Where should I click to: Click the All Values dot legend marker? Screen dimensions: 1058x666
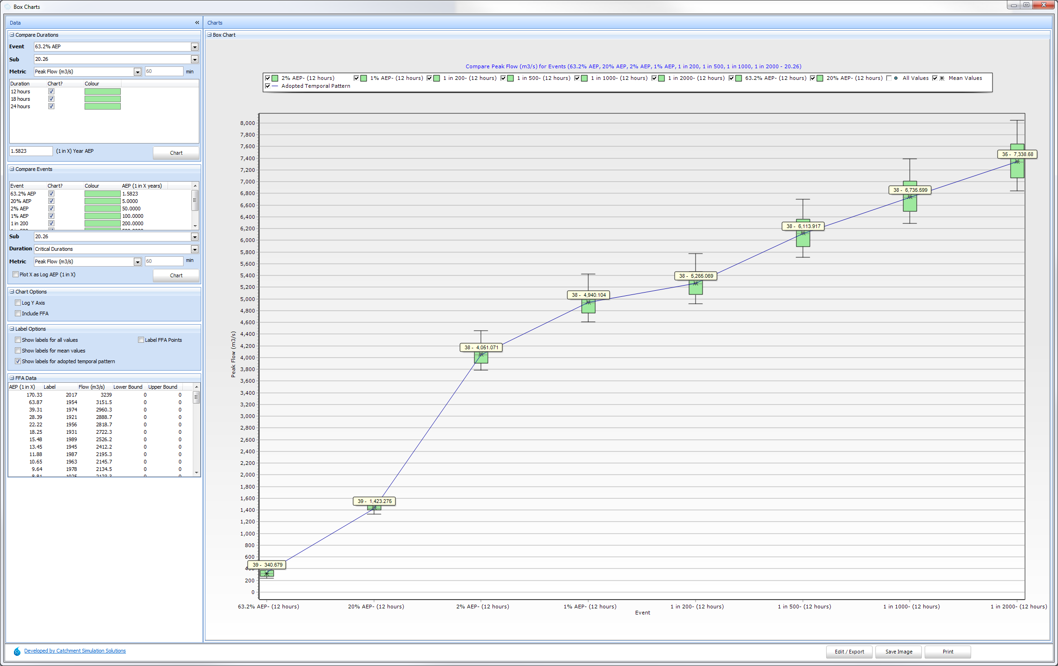coord(896,78)
